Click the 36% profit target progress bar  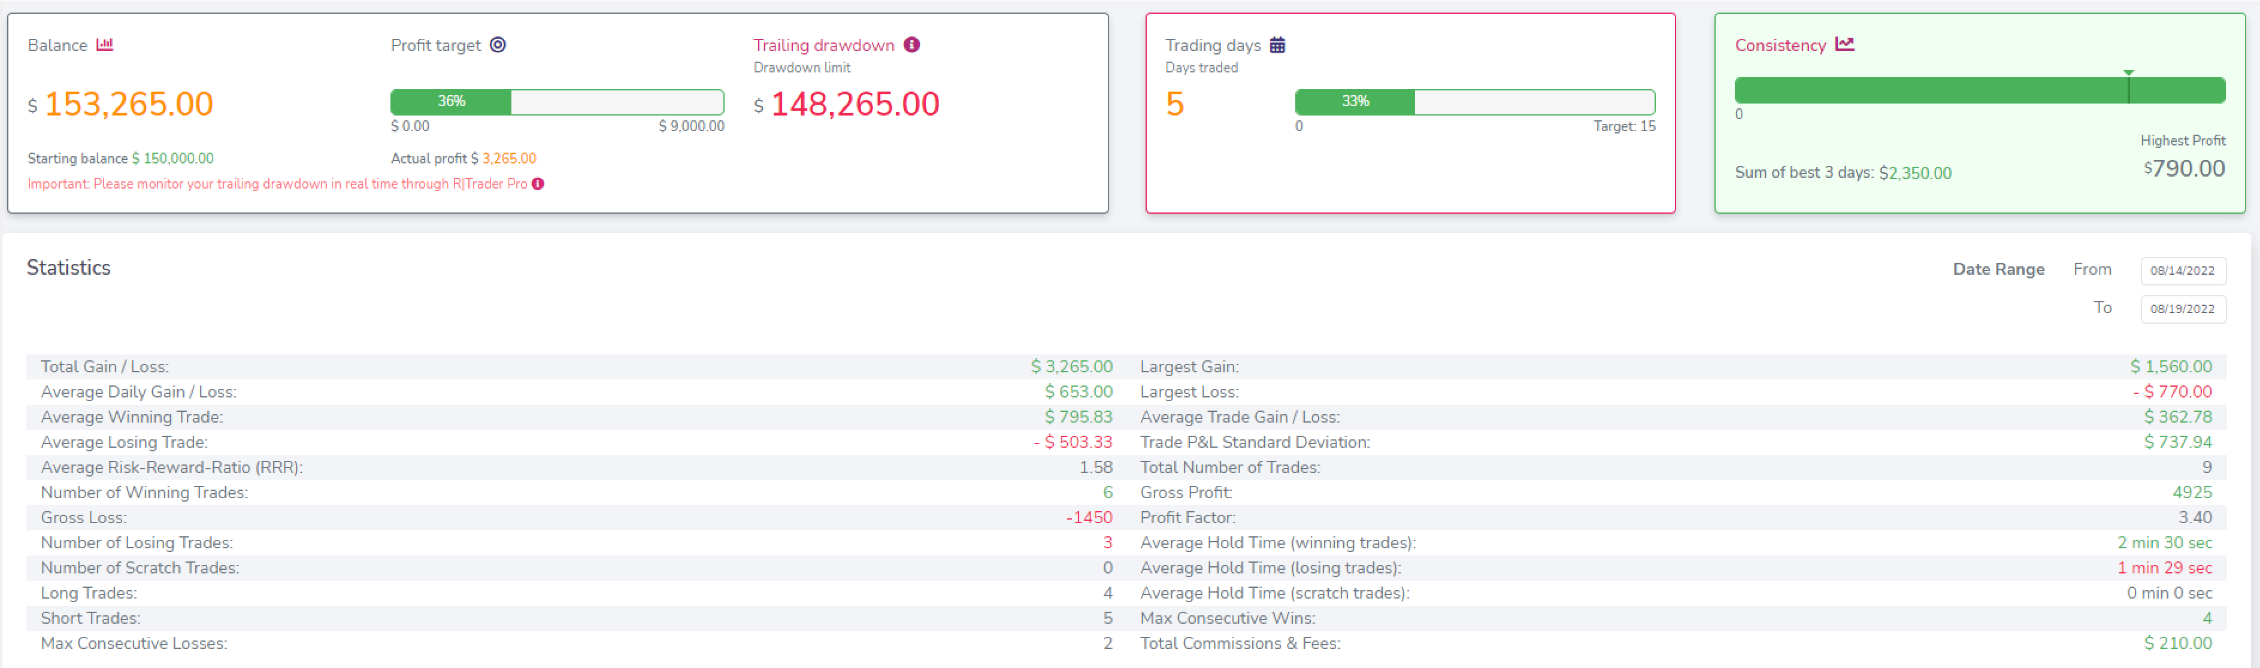(557, 102)
